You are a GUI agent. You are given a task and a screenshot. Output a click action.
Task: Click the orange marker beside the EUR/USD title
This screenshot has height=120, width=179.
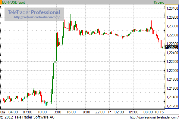[x=1, y=2]
